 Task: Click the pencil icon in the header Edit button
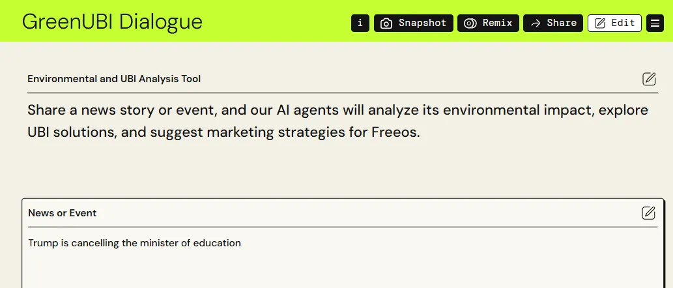[x=600, y=23]
